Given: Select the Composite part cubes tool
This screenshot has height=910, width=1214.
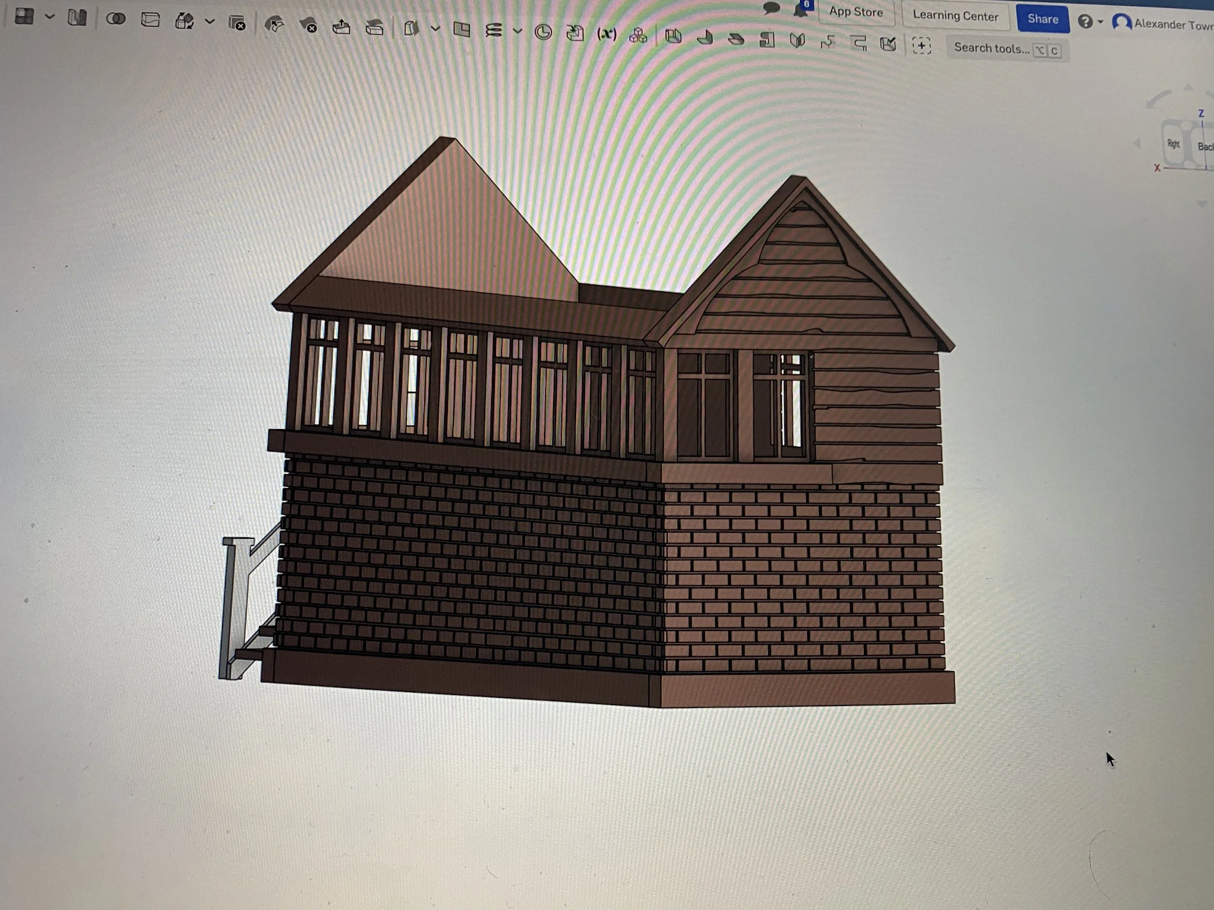Looking at the screenshot, I should pyautogui.click(x=638, y=36).
